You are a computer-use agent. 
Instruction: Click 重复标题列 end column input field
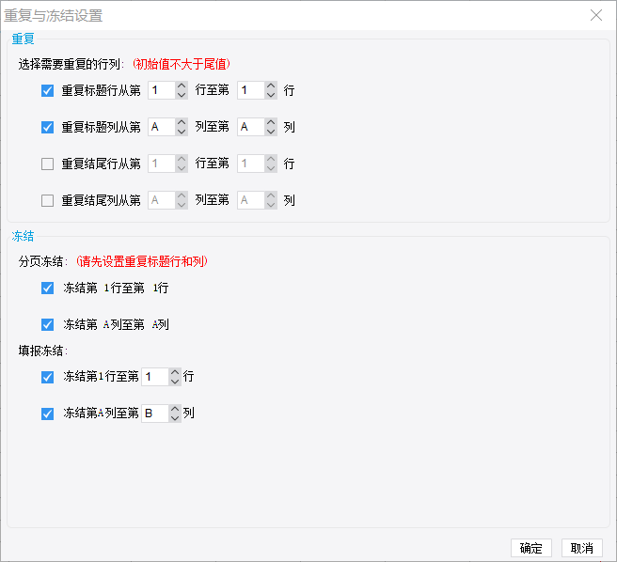[251, 127]
